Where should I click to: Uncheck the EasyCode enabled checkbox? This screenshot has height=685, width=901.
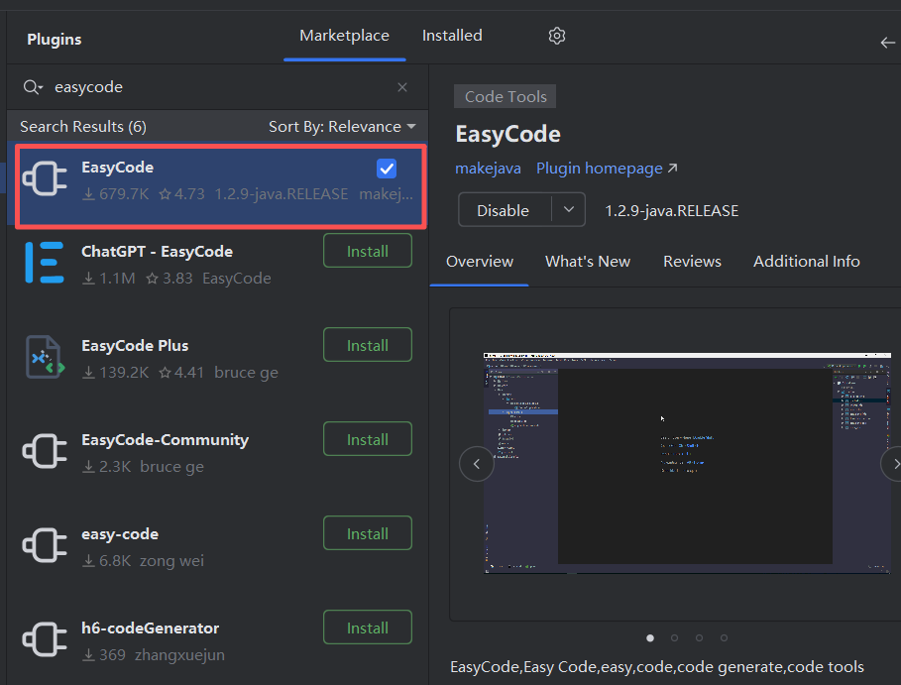[x=387, y=169]
